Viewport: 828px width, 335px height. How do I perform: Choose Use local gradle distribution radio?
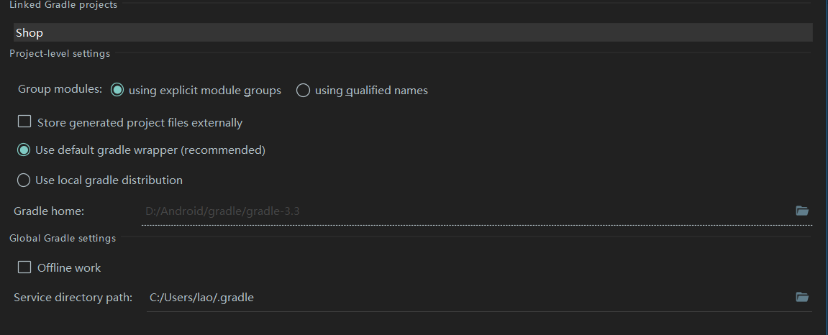click(x=24, y=180)
